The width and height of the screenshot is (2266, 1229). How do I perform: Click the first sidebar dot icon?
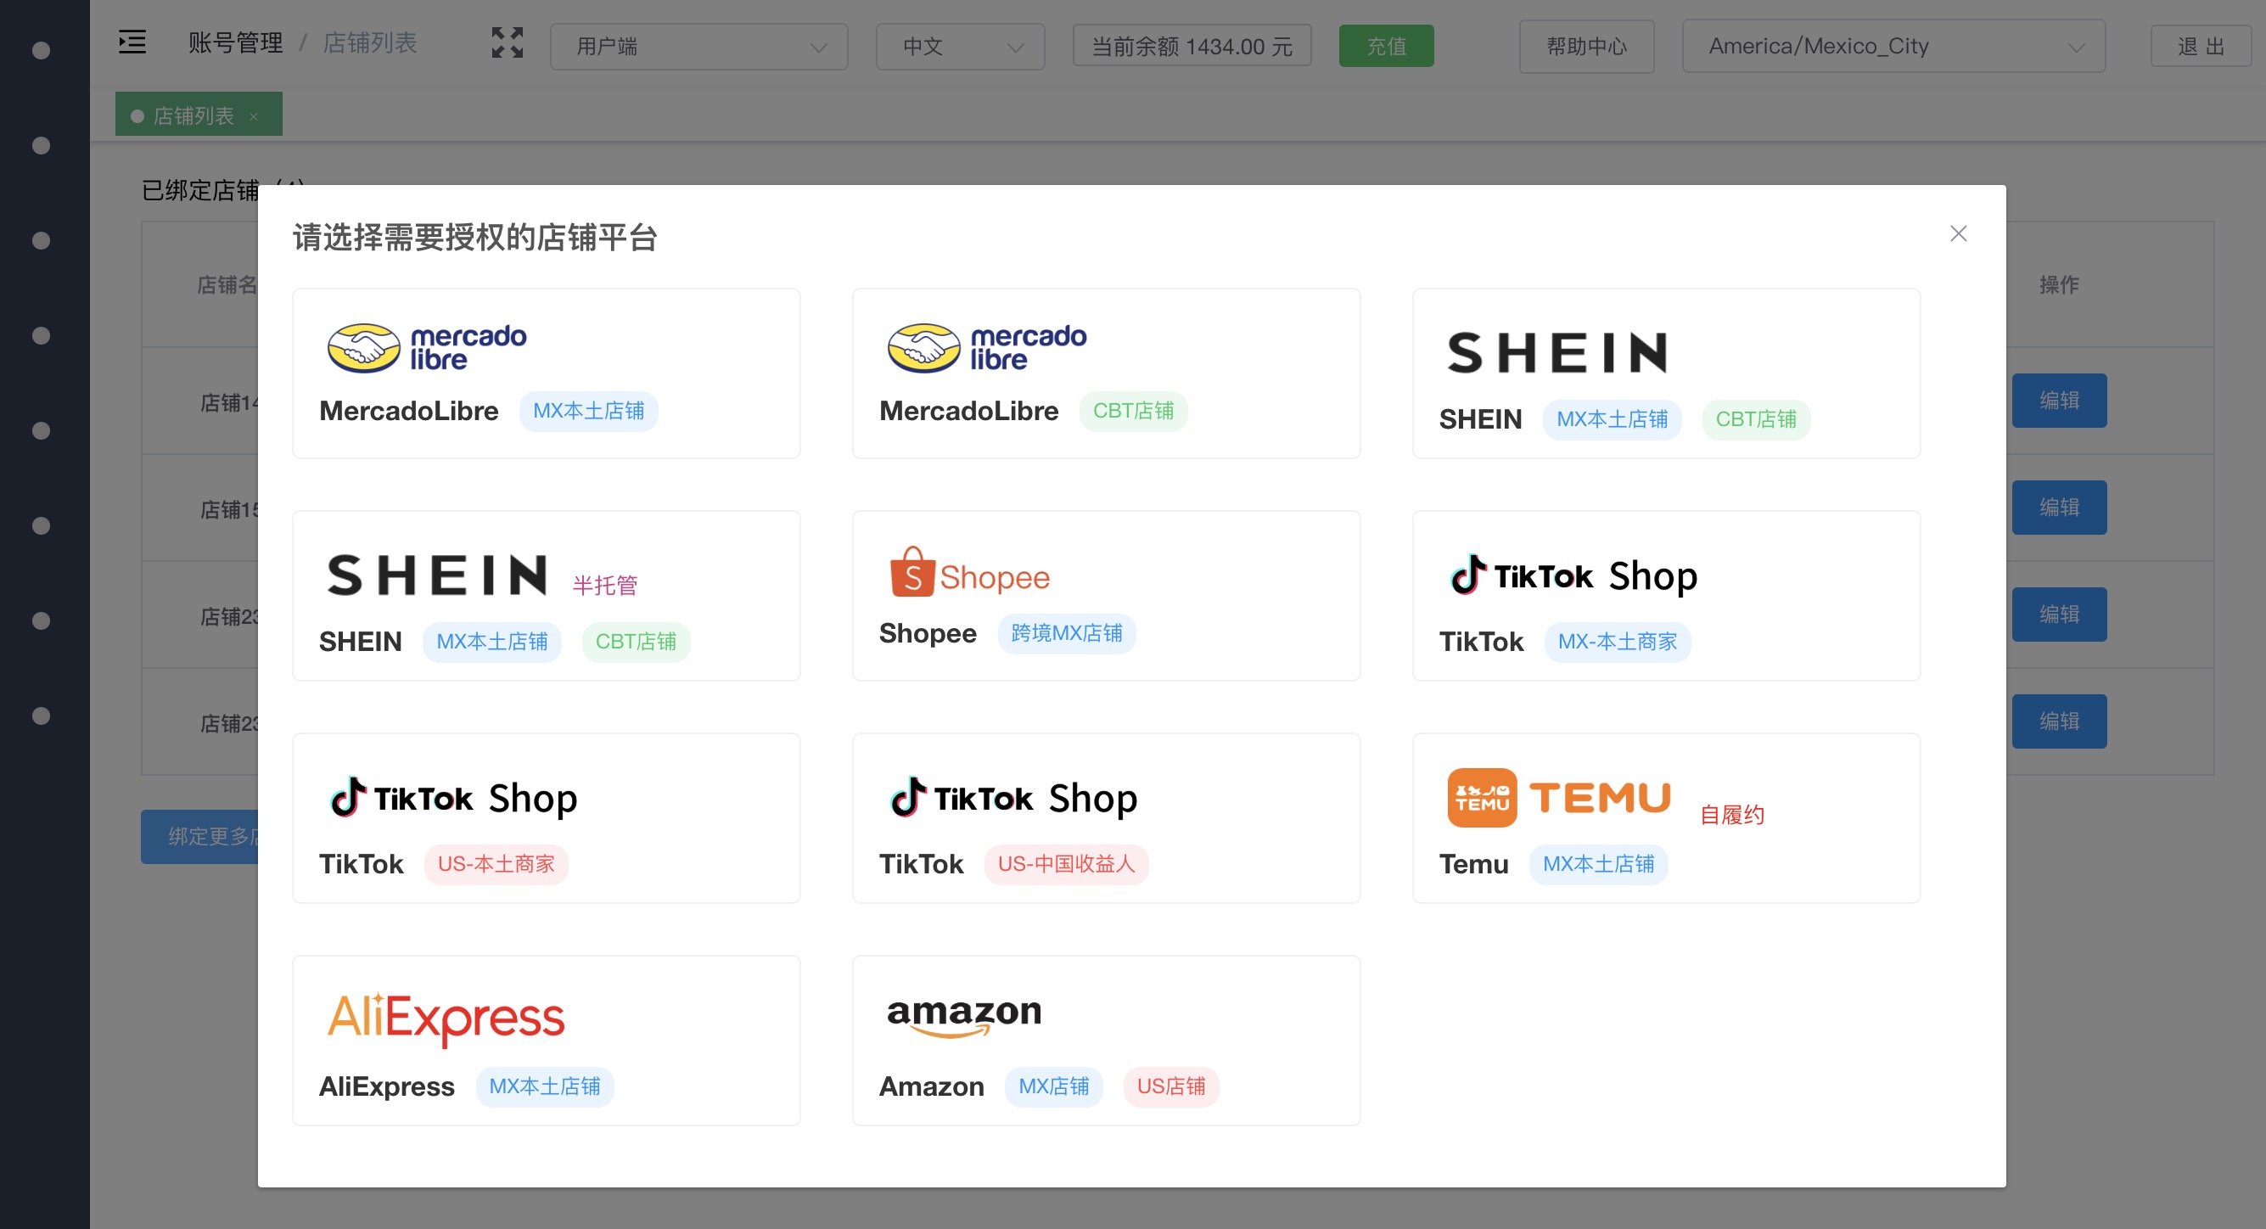[x=41, y=50]
